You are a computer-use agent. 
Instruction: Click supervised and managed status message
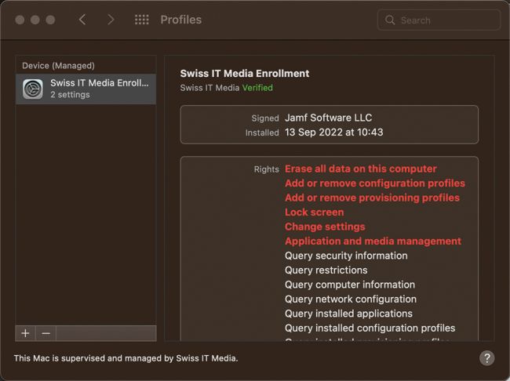[126, 358]
